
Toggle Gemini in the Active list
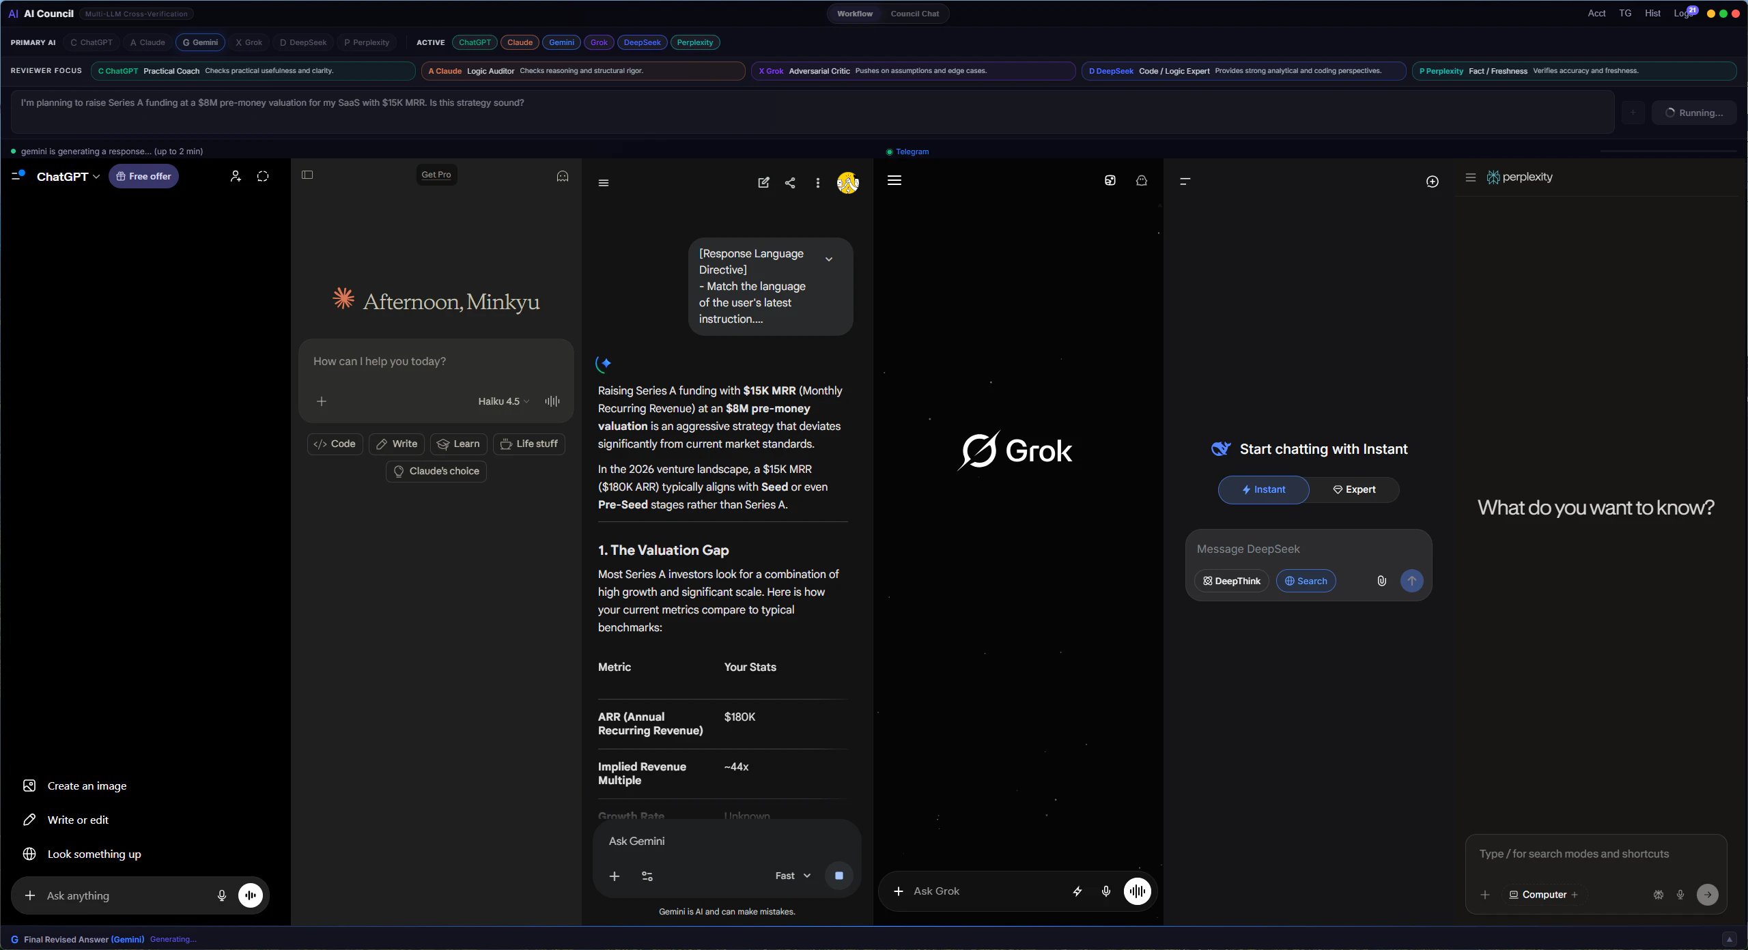coord(561,42)
